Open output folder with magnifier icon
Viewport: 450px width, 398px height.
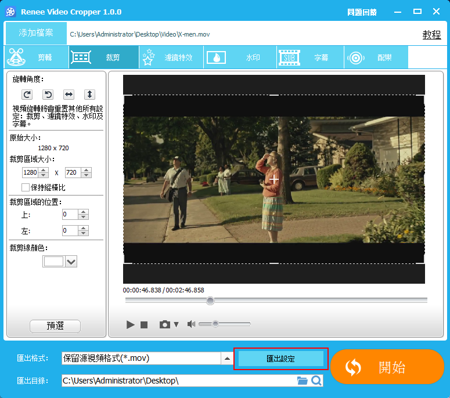[316, 381]
